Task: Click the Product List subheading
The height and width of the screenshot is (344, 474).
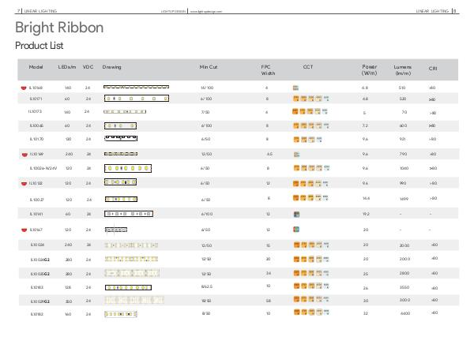Action: tap(40, 47)
